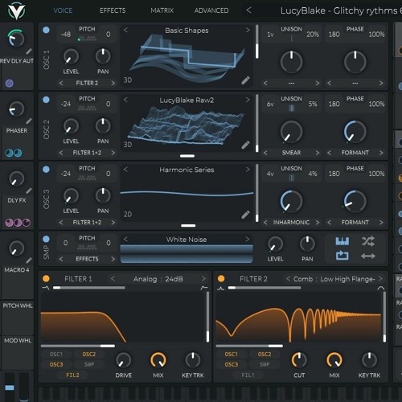402x402 pixels.
Task: Click the keyboard keytrack icon in sampler
Action: pos(343,241)
